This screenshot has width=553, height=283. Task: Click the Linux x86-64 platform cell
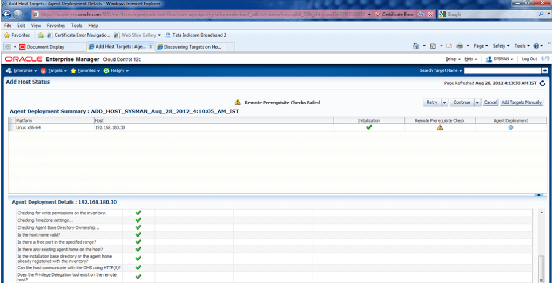tap(55, 128)
